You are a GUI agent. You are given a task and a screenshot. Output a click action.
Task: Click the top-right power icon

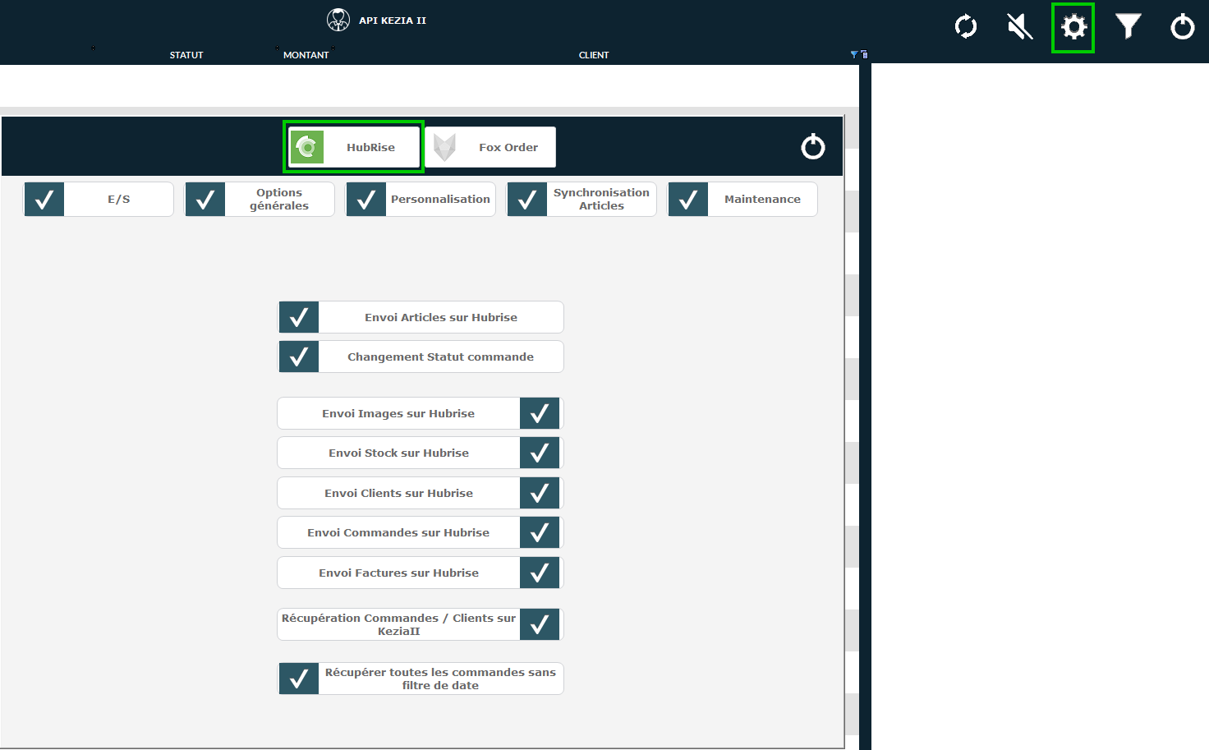(x=1182, y=27)
